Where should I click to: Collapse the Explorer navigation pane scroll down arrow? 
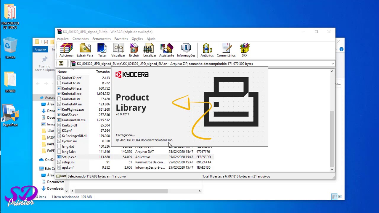tap(66, 191)
